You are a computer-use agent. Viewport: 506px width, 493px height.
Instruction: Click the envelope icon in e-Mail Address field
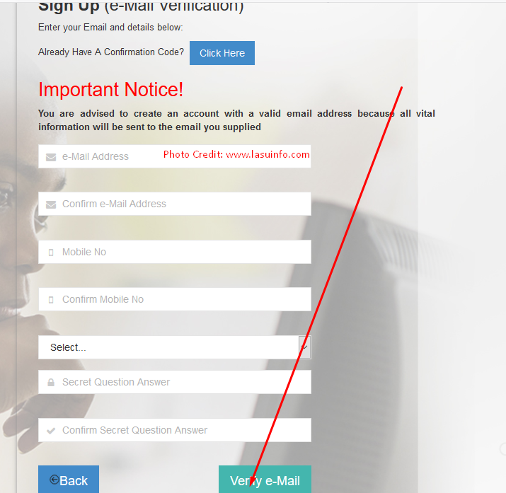(51, 157)
